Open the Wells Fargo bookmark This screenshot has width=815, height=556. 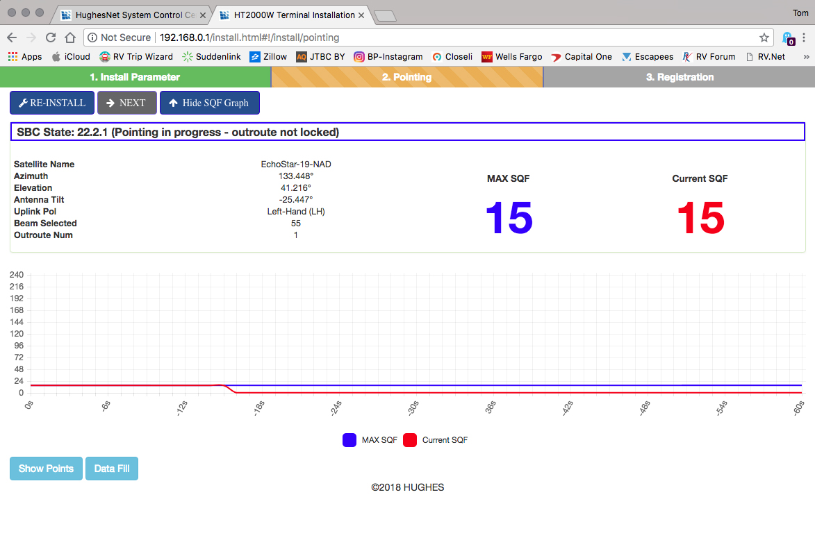tap(511, 57)
